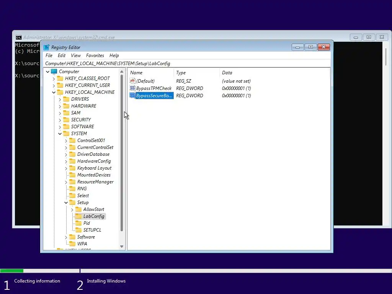Click the tree pane vertical scrollbar thumb
The height and width of the screenshot is (294, 392).
(x=122, y=153)
